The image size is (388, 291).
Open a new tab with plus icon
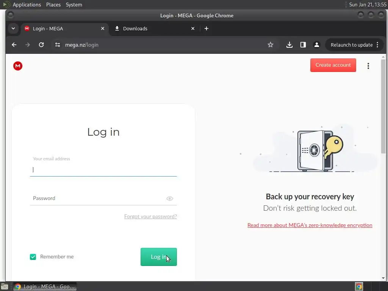point(207,28)
